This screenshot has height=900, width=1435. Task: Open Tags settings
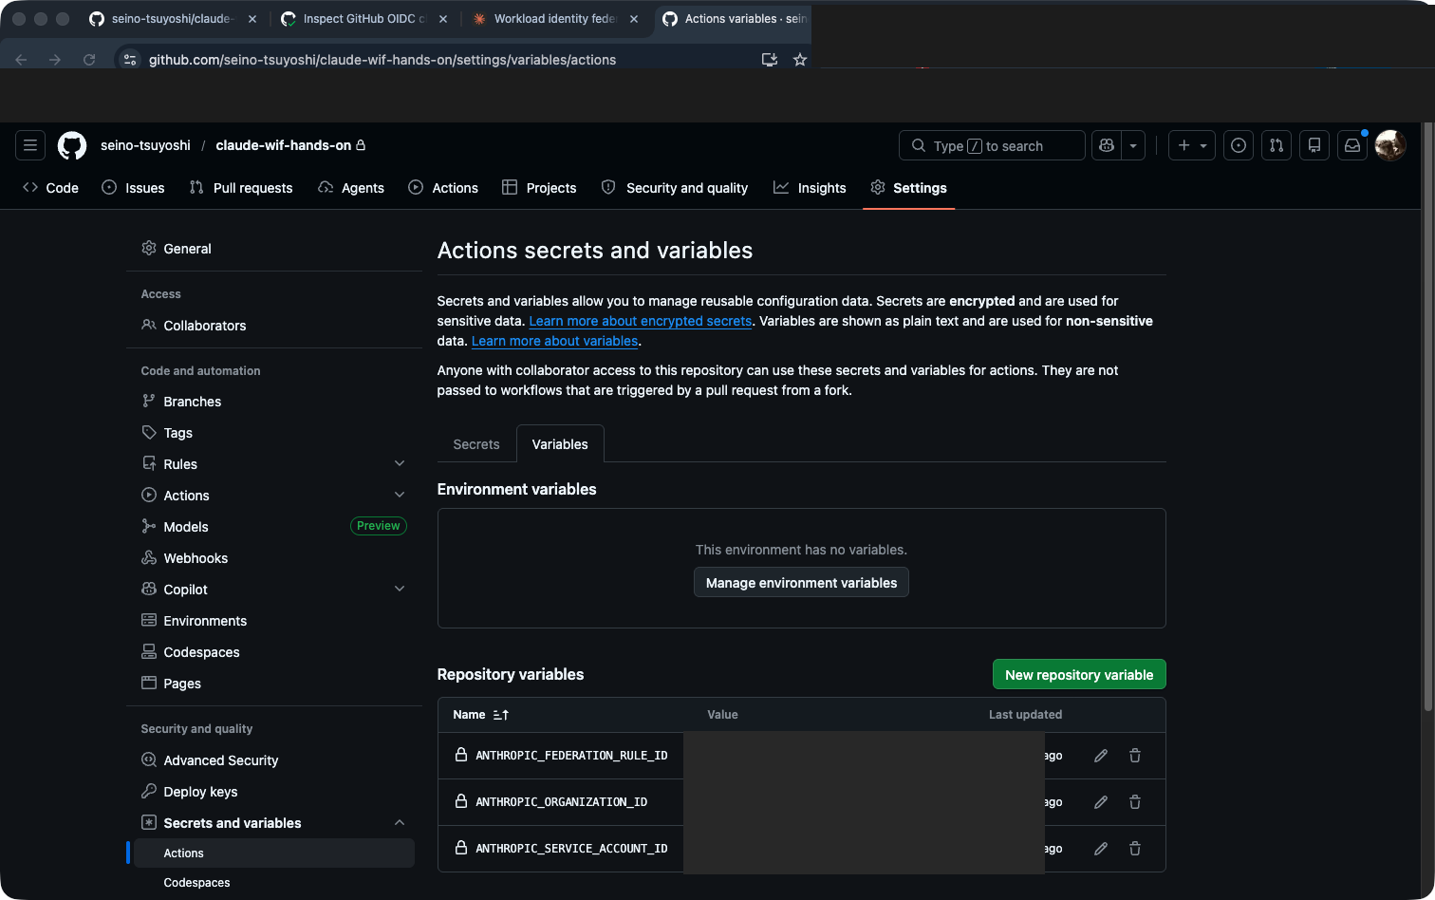point(274,433)
